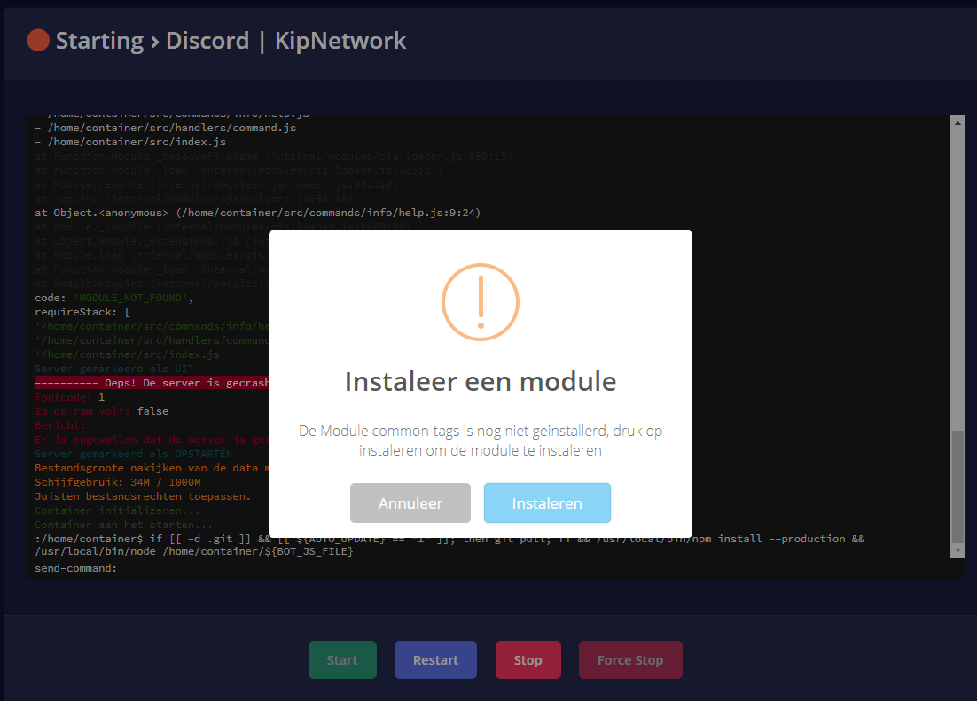
Task: Click the orange exclamation warning icon
Action: [480, 302]
